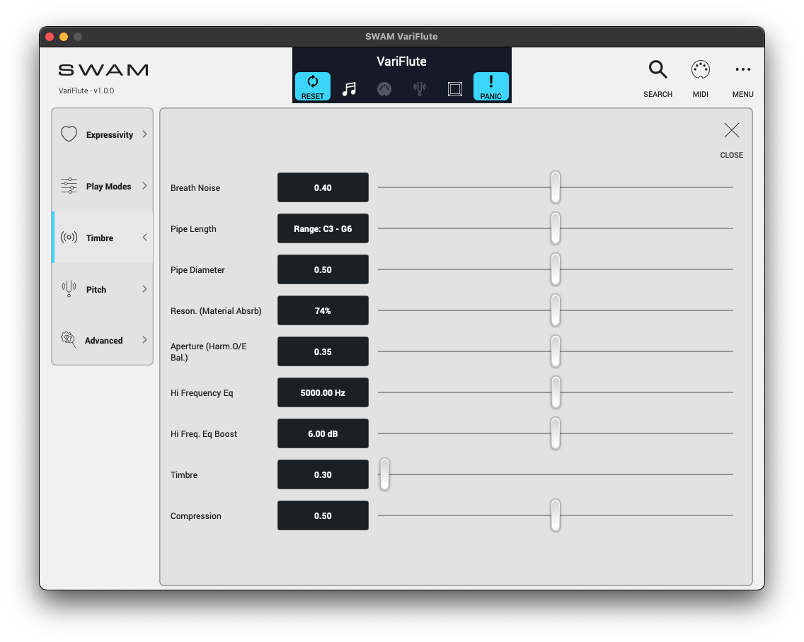Click the Breath Noise label
The height and width of the screenshot is (642, 804).
195,188
